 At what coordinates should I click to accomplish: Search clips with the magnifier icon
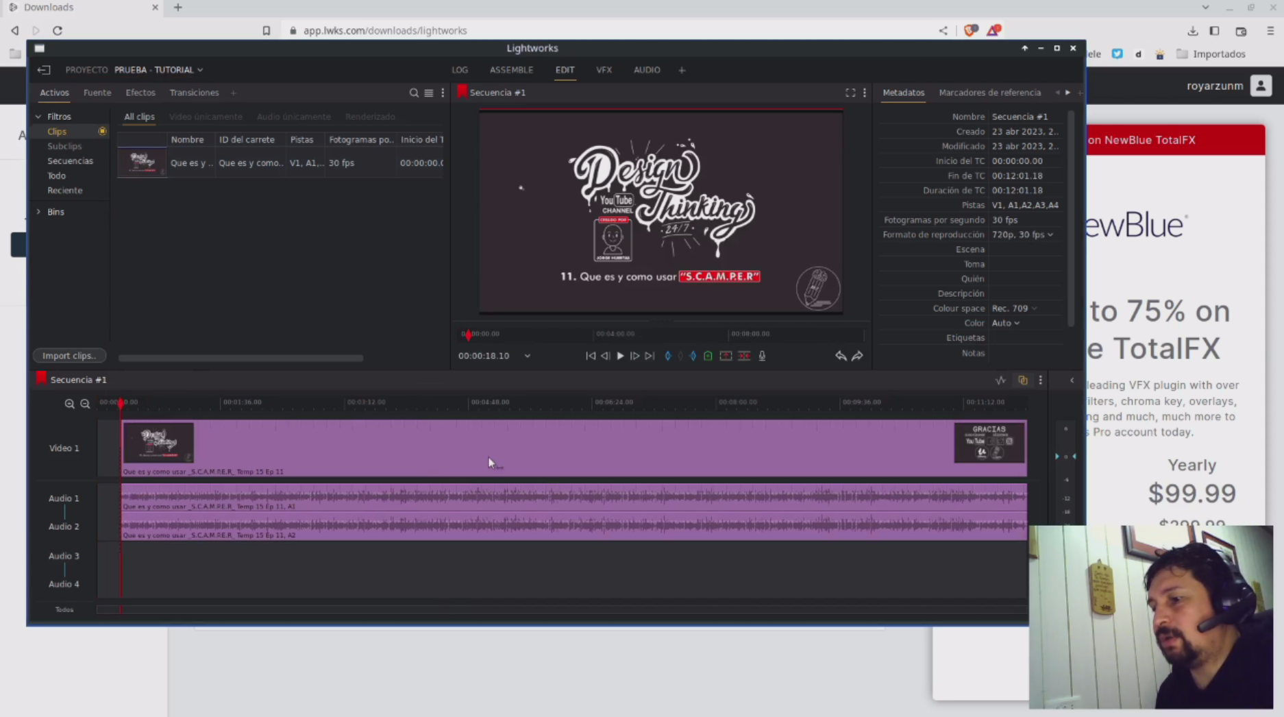click(x=414, y=93)
